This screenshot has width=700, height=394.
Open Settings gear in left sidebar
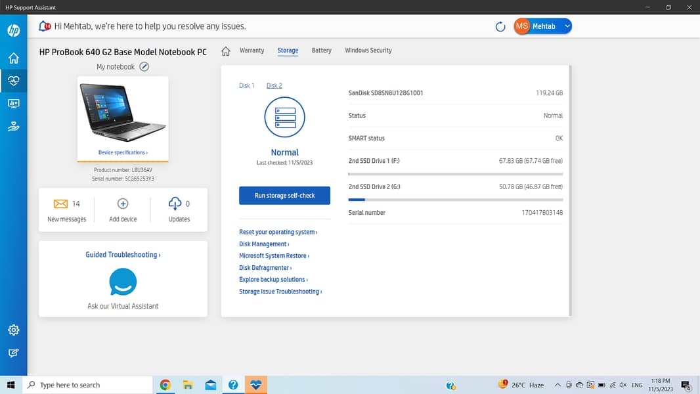point(13,330)
